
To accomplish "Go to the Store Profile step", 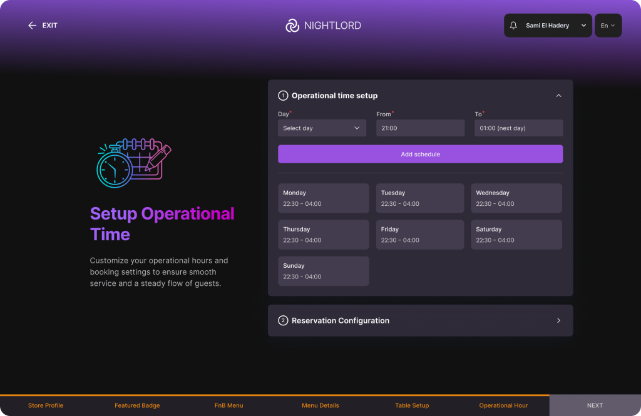I will pyautogui.click(x=46, y=405).
